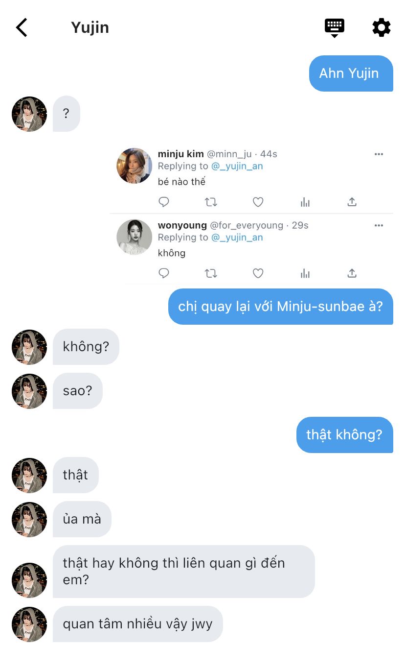
Task: Tap the back arrow
Action: [22, 27]
